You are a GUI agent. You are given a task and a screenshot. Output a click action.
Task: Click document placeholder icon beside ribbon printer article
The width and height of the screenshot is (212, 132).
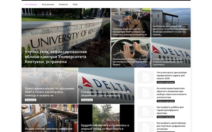(146, 112)
